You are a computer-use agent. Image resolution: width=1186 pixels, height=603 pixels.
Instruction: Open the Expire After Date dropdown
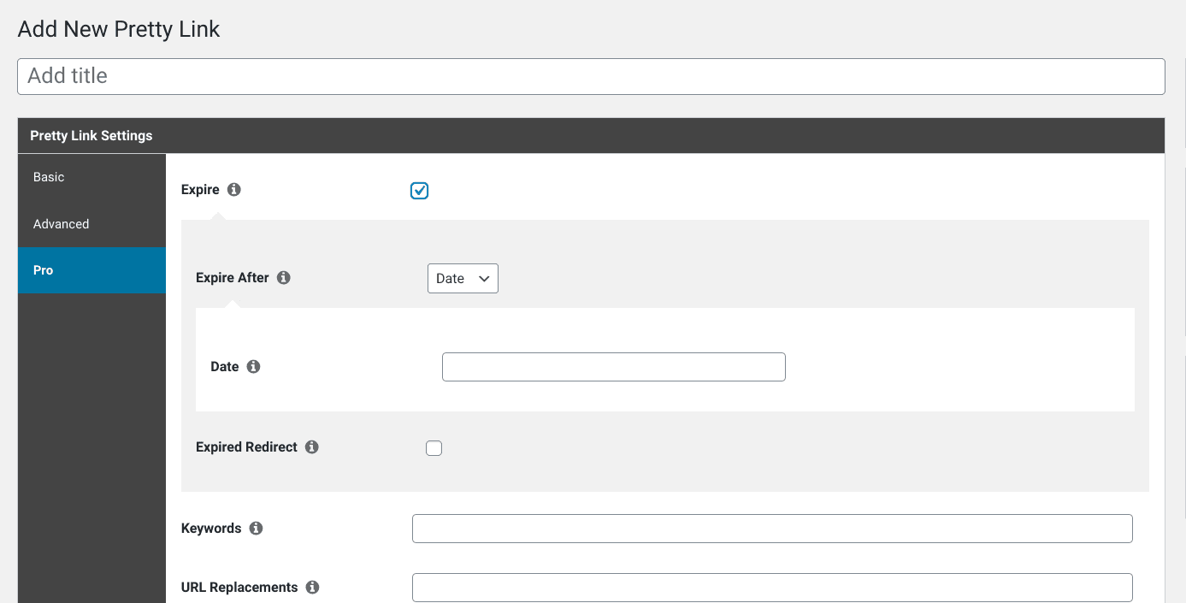pos(463,279)
